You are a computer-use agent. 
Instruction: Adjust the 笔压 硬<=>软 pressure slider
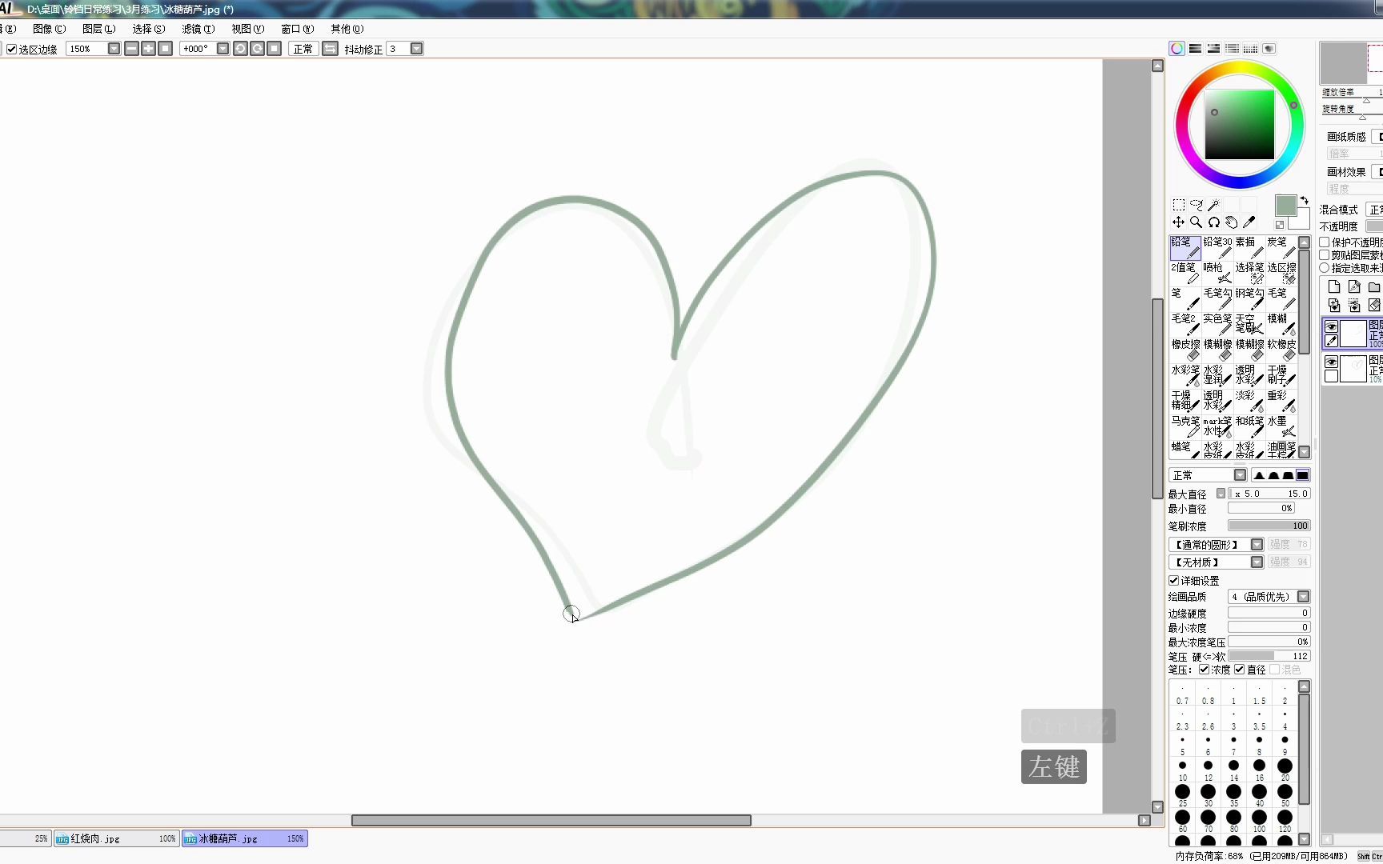click(1269, 656)
